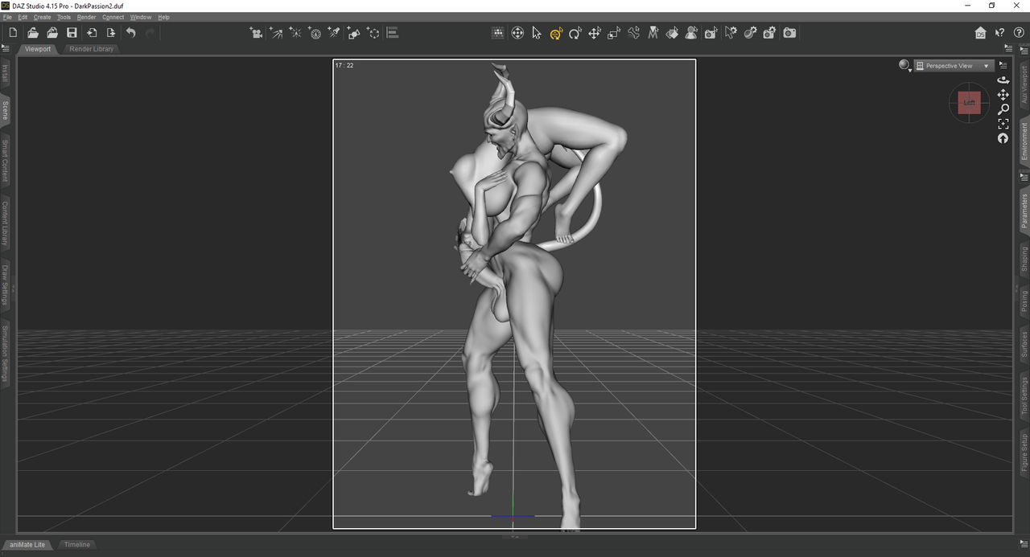Open the Help menu
This screenshot has width=1030, height=557.
point(163,17)
